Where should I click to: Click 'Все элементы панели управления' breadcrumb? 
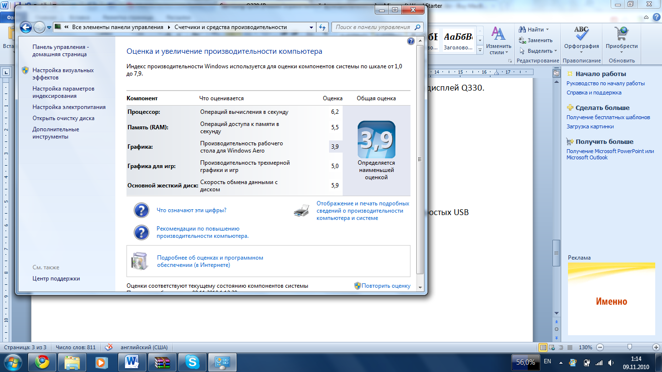[x=118, y=27]
